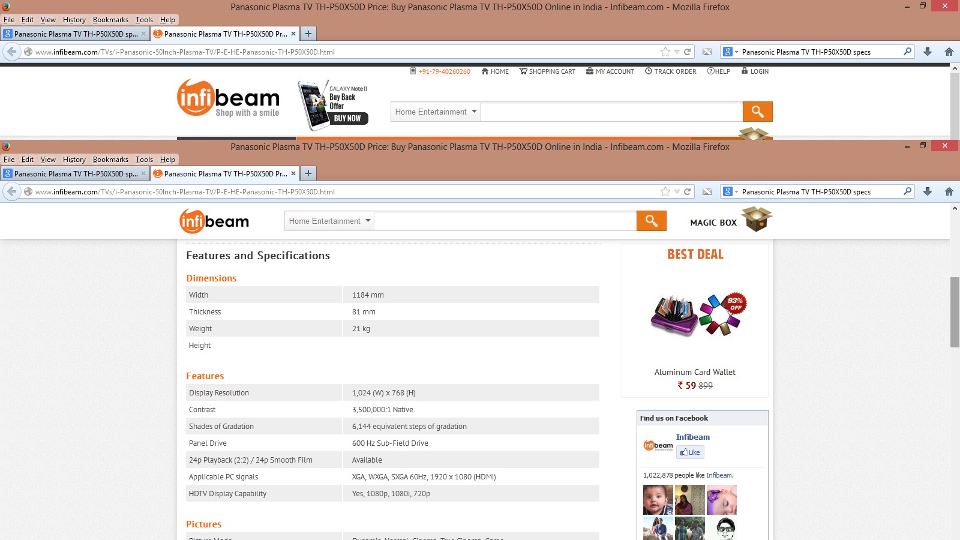Close the 'Pr...' tab in bottom window
The image size is (960, 540).
293,173
